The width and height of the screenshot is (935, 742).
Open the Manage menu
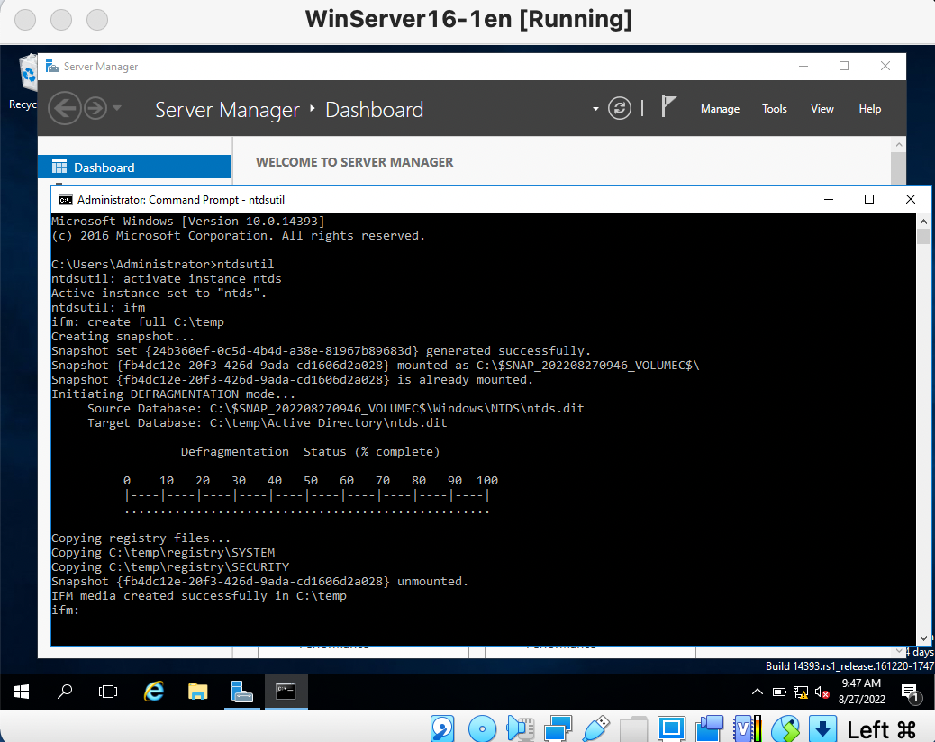pos(720,109)
